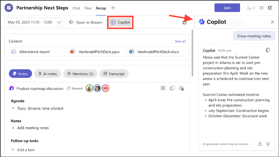
Task: Open the meeting agenda list icon
Action: coord(261,8)
